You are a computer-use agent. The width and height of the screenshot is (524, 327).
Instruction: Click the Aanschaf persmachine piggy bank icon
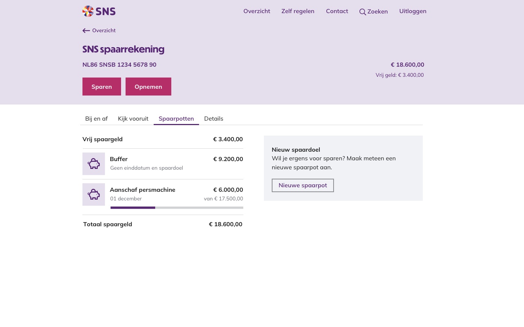pos(94,194)
